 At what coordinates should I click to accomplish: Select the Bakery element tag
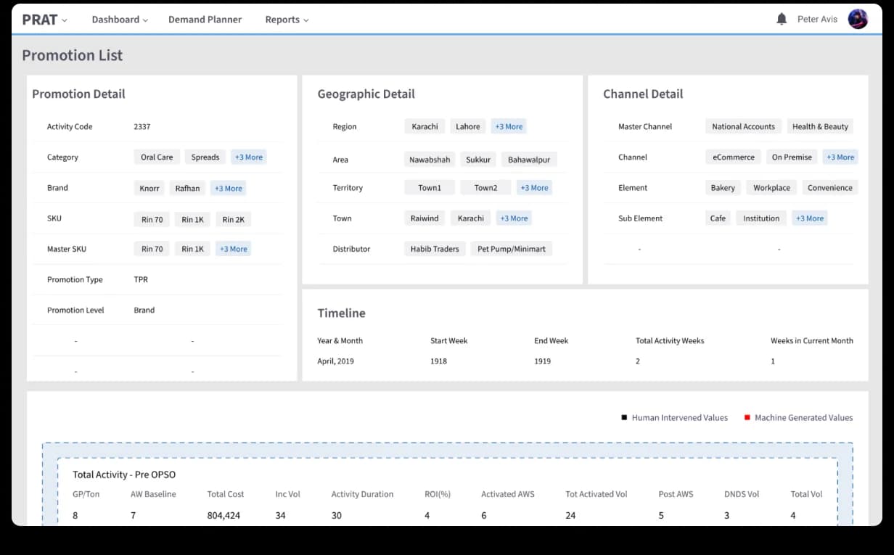click(x=723, y=188)
